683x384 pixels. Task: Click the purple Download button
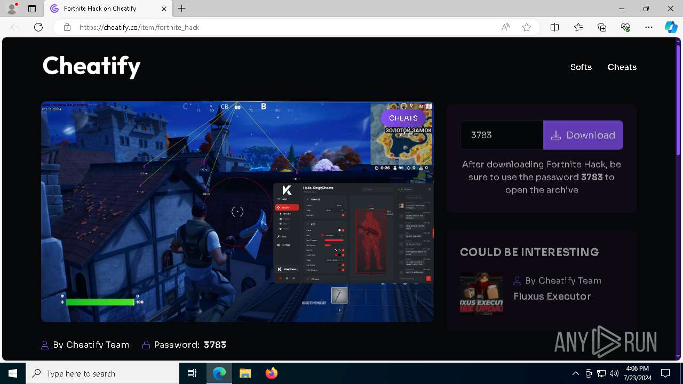click(583, 135)
